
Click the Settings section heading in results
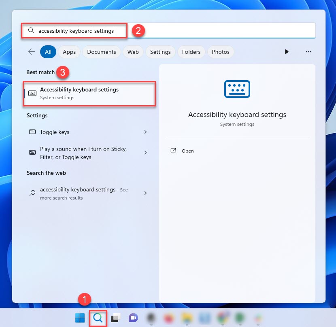pos(37,115)
